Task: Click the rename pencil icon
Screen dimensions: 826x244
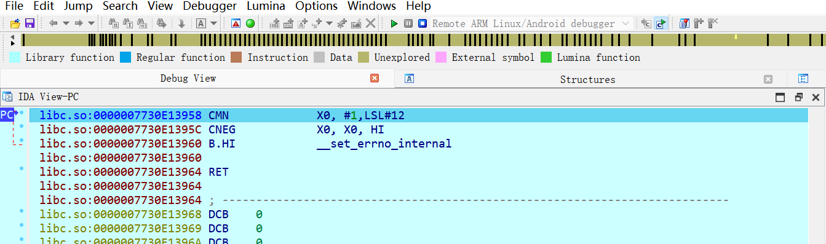Action: [x=355, y=23]
